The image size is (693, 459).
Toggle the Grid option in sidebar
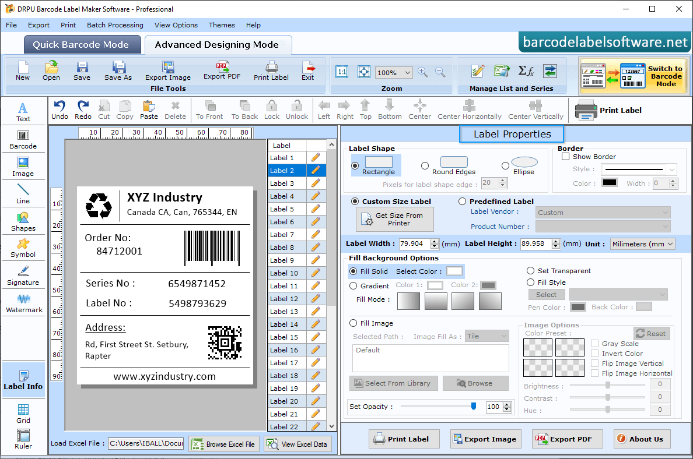point(23,414)
